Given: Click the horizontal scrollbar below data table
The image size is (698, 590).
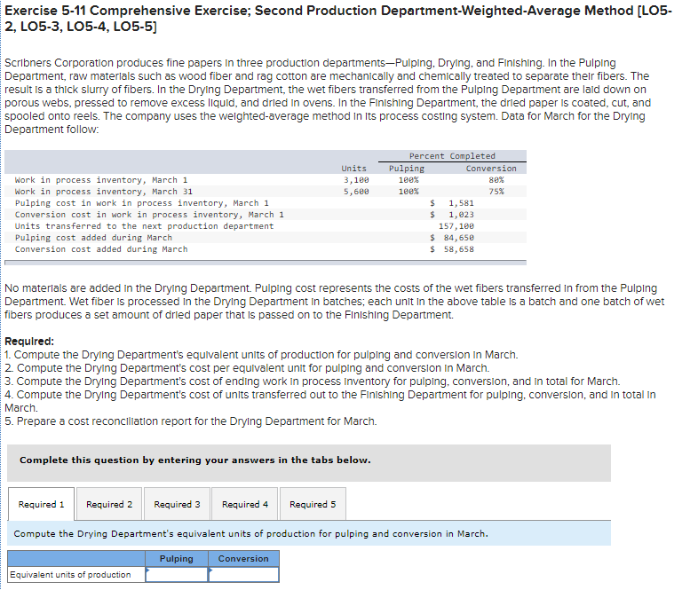Looking at the screenshot, I should pyautogui.click(x=266, y=263).
